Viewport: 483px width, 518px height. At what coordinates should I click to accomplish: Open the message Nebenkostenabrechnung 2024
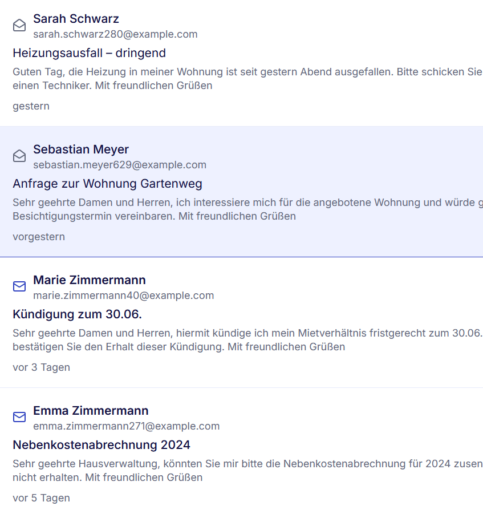(102, 445)
